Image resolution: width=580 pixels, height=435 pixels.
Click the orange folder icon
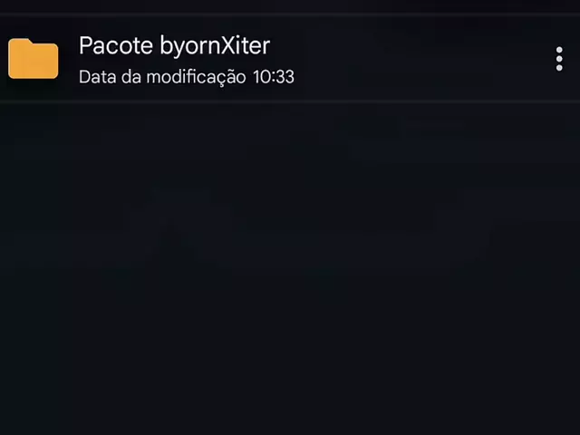pos(34,58)
